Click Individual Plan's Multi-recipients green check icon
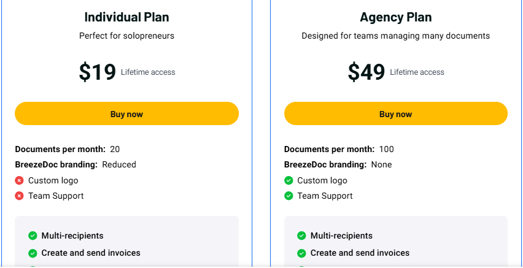Screen dimensions: 523x268 [33, 236]
